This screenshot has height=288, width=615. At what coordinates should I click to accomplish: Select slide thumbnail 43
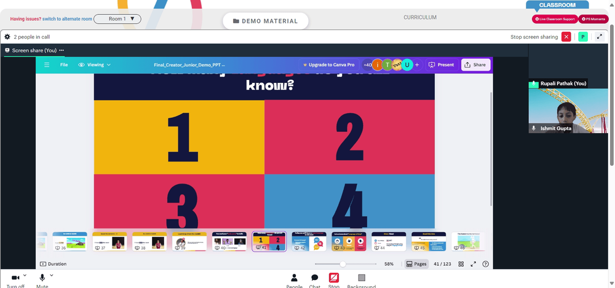[349, 241]
